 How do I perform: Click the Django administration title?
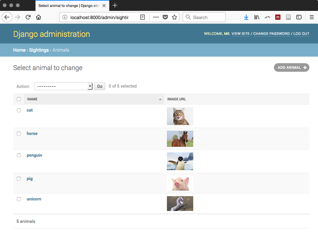tap(51, 34)
